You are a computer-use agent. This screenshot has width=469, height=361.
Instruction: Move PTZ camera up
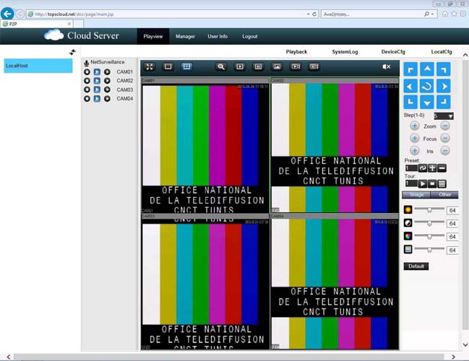[427, 69]
